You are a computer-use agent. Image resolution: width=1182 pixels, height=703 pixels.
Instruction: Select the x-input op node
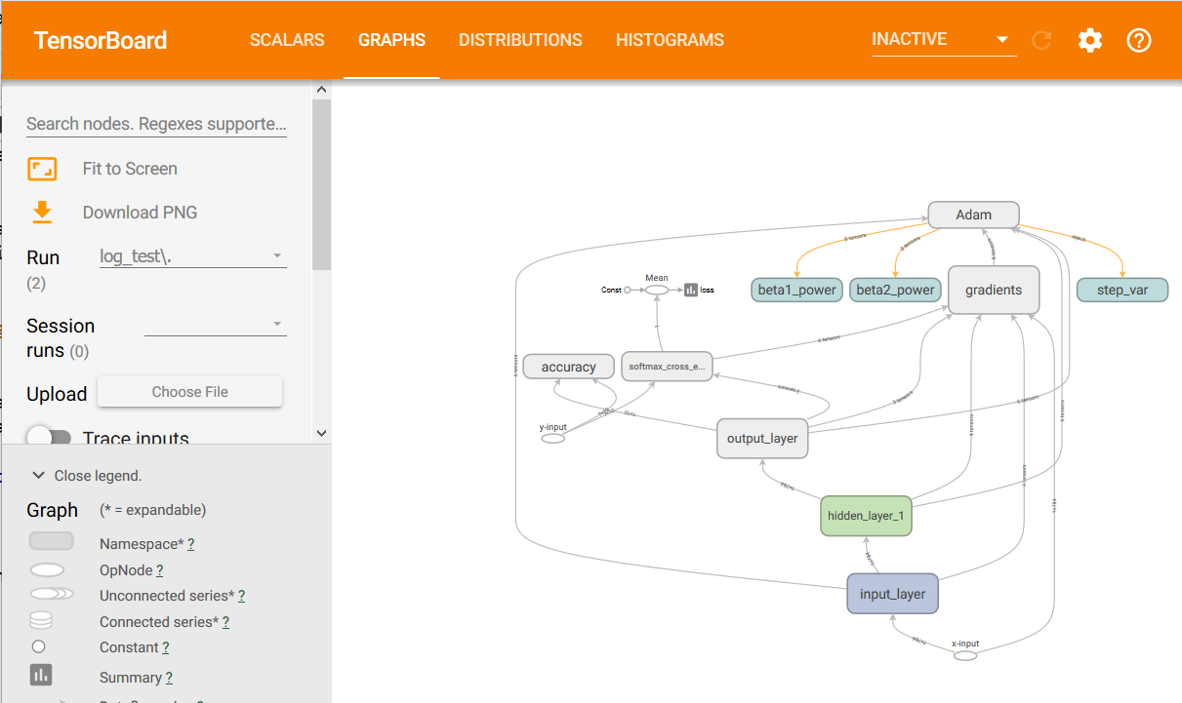point(965,655)
